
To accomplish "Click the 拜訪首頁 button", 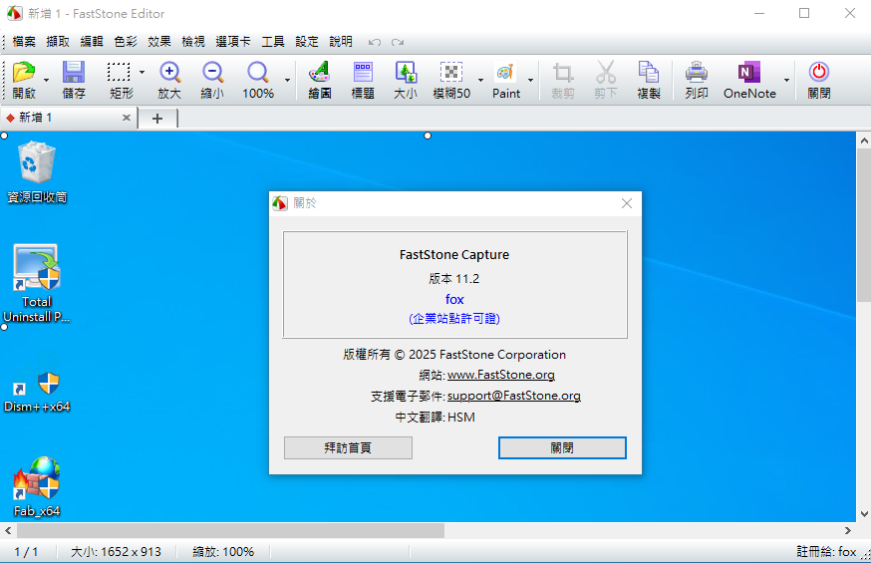I will click(348, 447).
